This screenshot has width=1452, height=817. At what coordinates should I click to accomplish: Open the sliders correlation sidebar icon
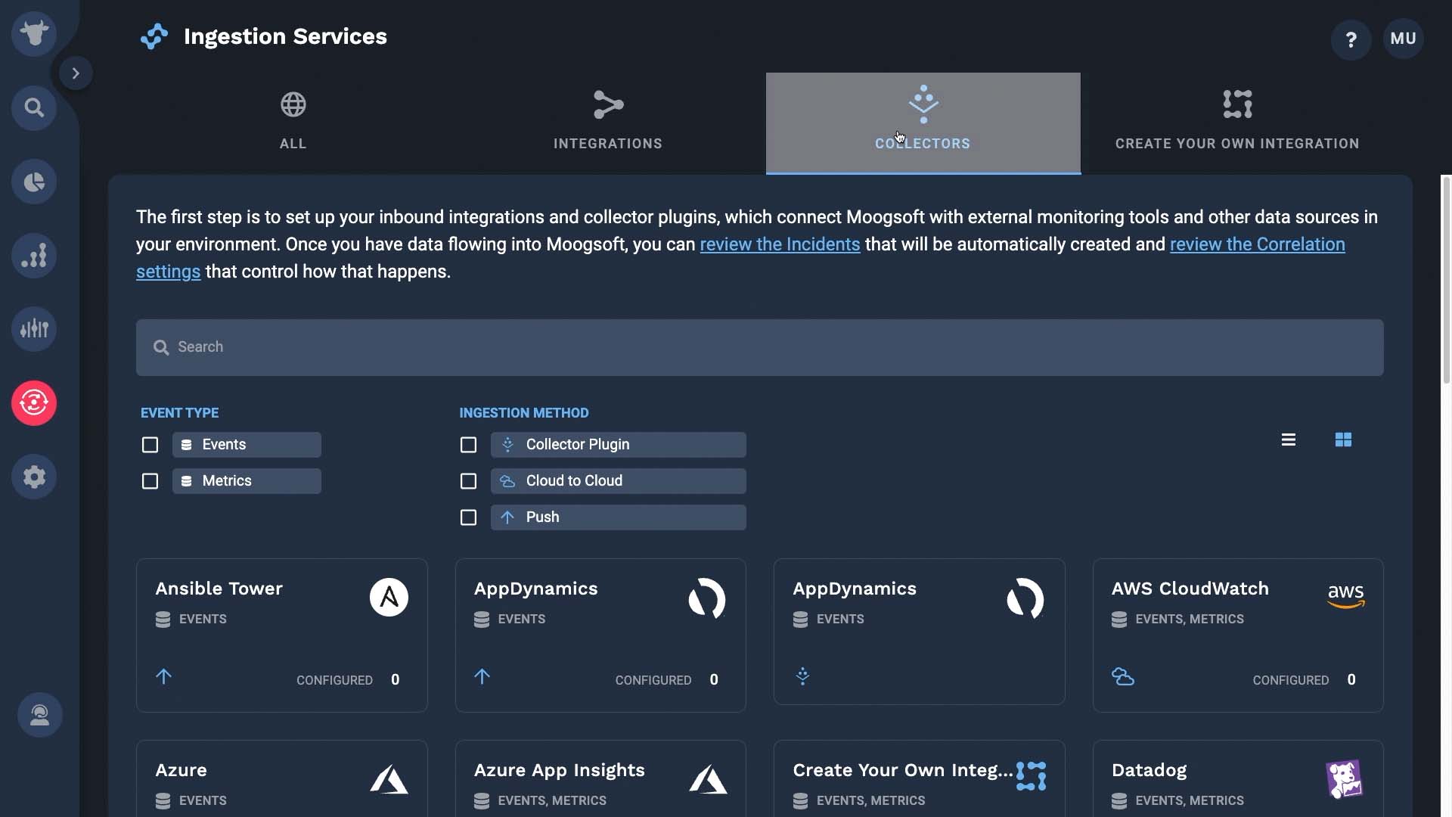[34, 329]
